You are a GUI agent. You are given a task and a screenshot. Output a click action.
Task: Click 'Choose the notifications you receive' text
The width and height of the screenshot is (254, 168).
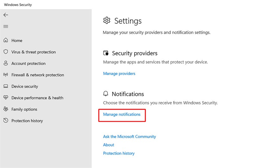160,103
